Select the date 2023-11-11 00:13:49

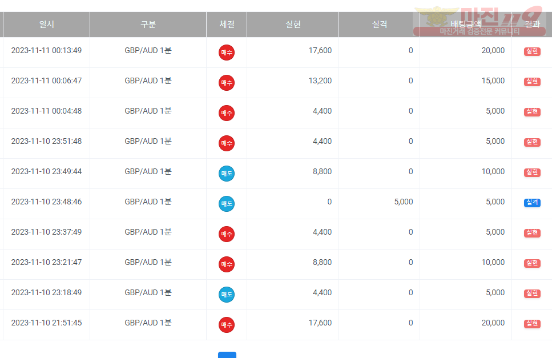pyautogui.click(x=46, y=50)
